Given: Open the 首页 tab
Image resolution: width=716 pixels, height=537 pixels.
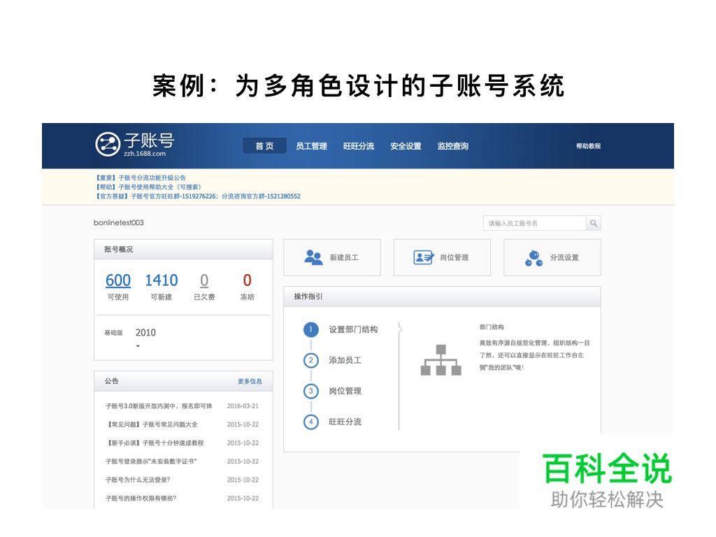Looking at the screenshot, I should click(264, 146).
